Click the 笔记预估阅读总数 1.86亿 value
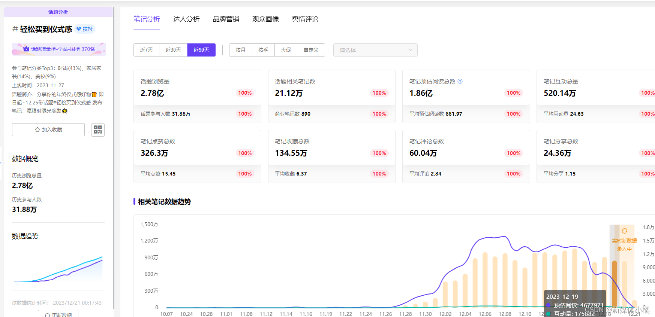 (x=421, y=93)
